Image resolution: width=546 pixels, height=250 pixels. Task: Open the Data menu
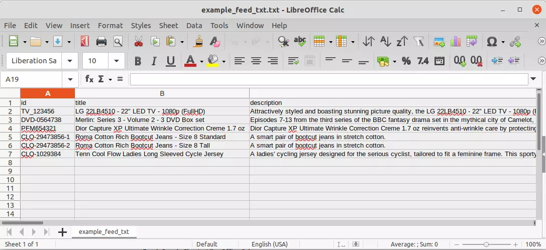pyautogui.click(x=194, y=26)
